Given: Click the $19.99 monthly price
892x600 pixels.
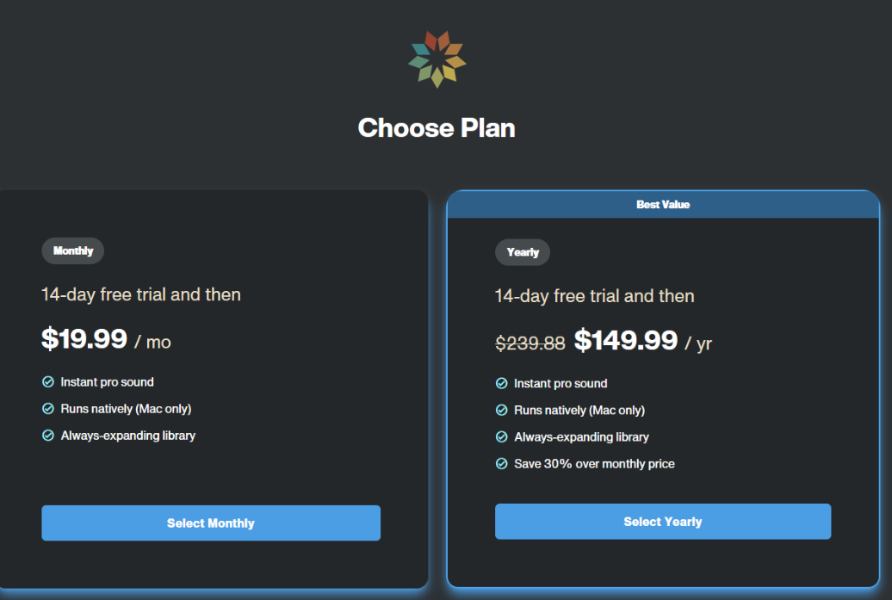Looking at the screenshot, I should 84,339.
